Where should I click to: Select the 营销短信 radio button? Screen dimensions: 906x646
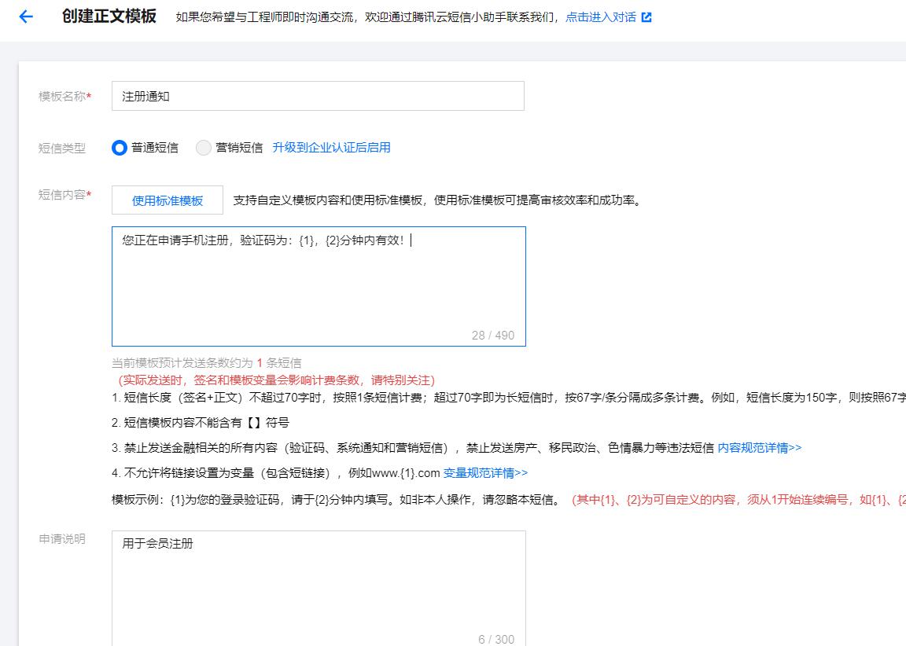204,148
